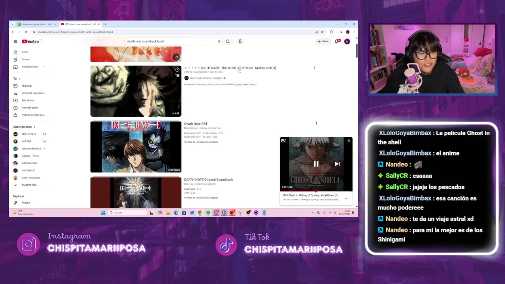Open options menu for NIGHTMARE video
This screenshot has height=284, width=505.
pyautogui.click(x=314, y=67)
